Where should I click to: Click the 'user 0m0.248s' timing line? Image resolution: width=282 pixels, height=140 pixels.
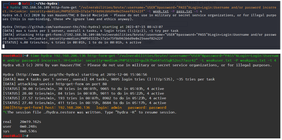[20, 127]
